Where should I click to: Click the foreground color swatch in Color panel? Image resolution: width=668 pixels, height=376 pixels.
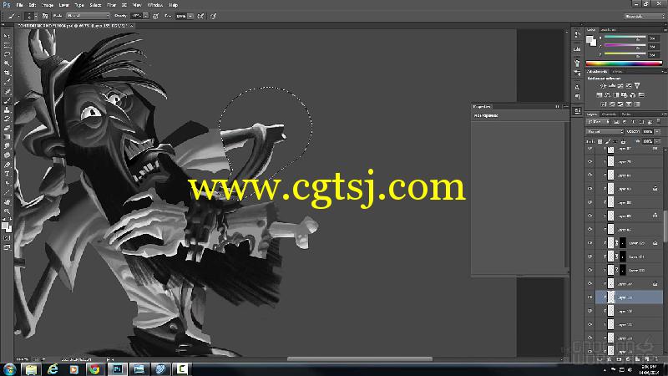[x=590, y=39]
